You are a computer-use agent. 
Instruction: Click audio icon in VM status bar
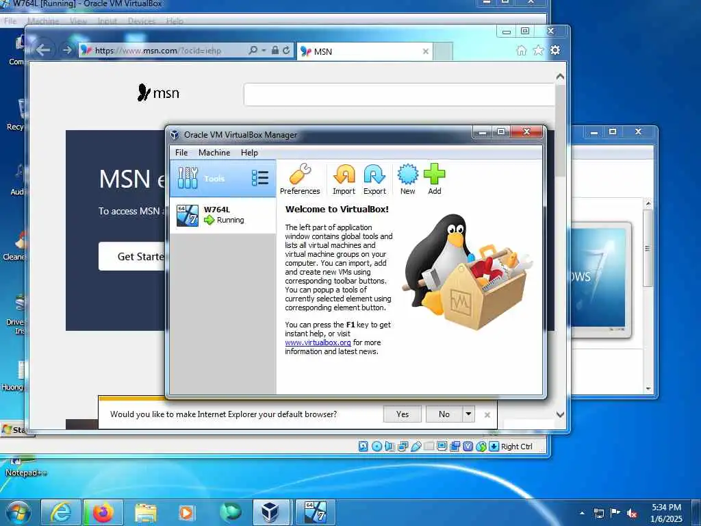click(x=390, y=447)
